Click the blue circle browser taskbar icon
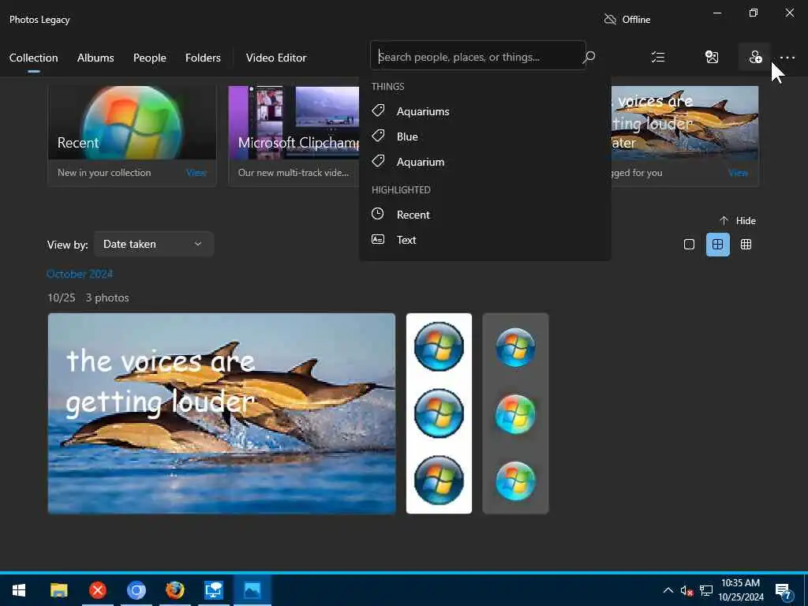The width and height of the screenshot is (808, 606). point(136,590)
